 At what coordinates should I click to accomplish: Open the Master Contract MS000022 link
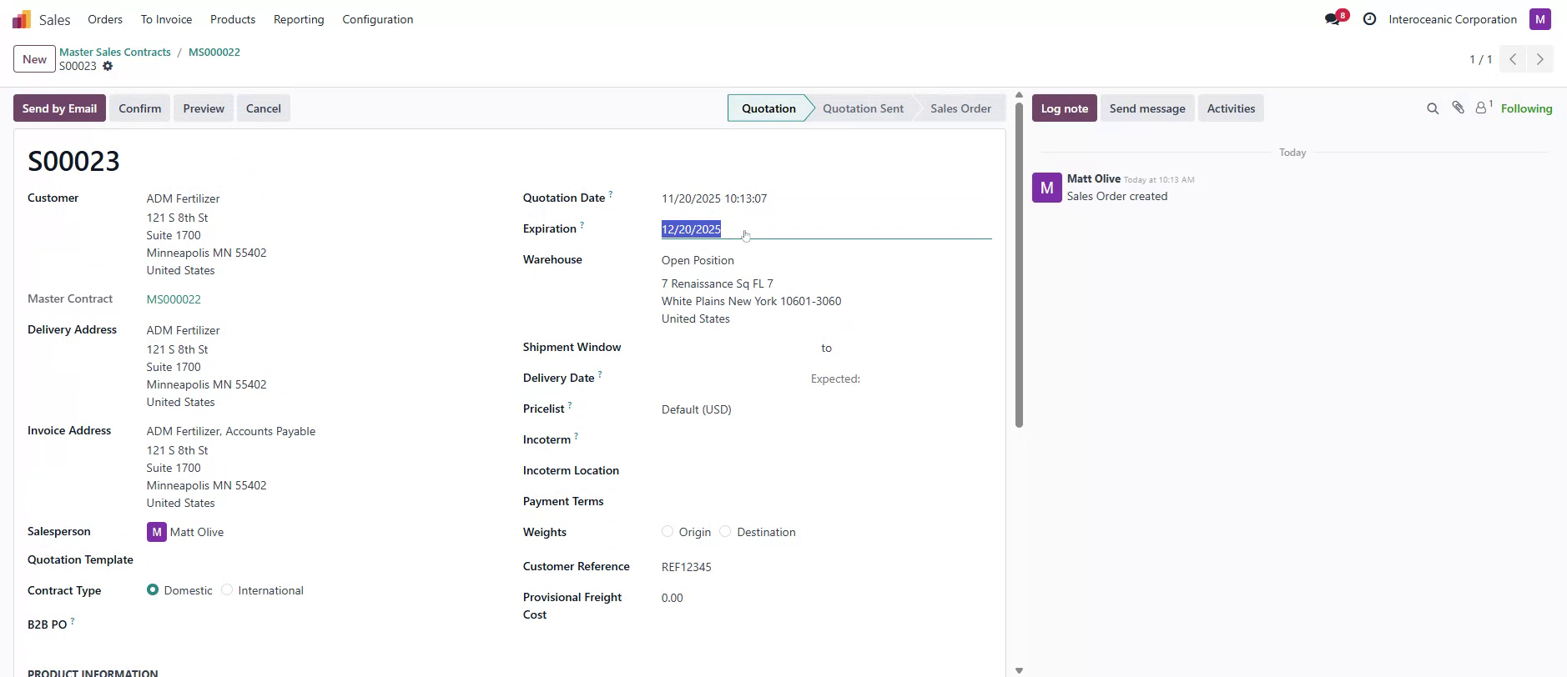[x=174, y=299]
